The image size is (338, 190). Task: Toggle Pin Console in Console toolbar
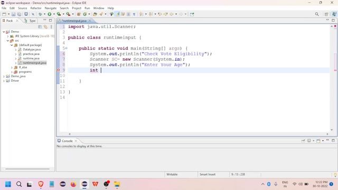[x=303, y=141]
